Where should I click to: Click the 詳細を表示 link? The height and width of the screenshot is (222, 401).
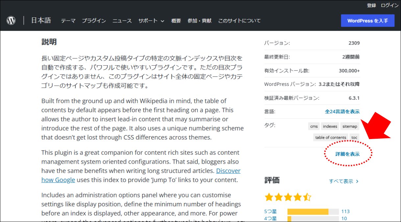point(347,154)
